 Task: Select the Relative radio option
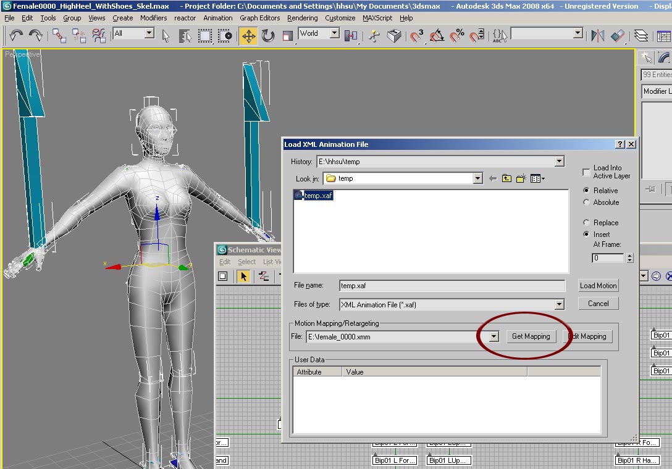(586, 190)
